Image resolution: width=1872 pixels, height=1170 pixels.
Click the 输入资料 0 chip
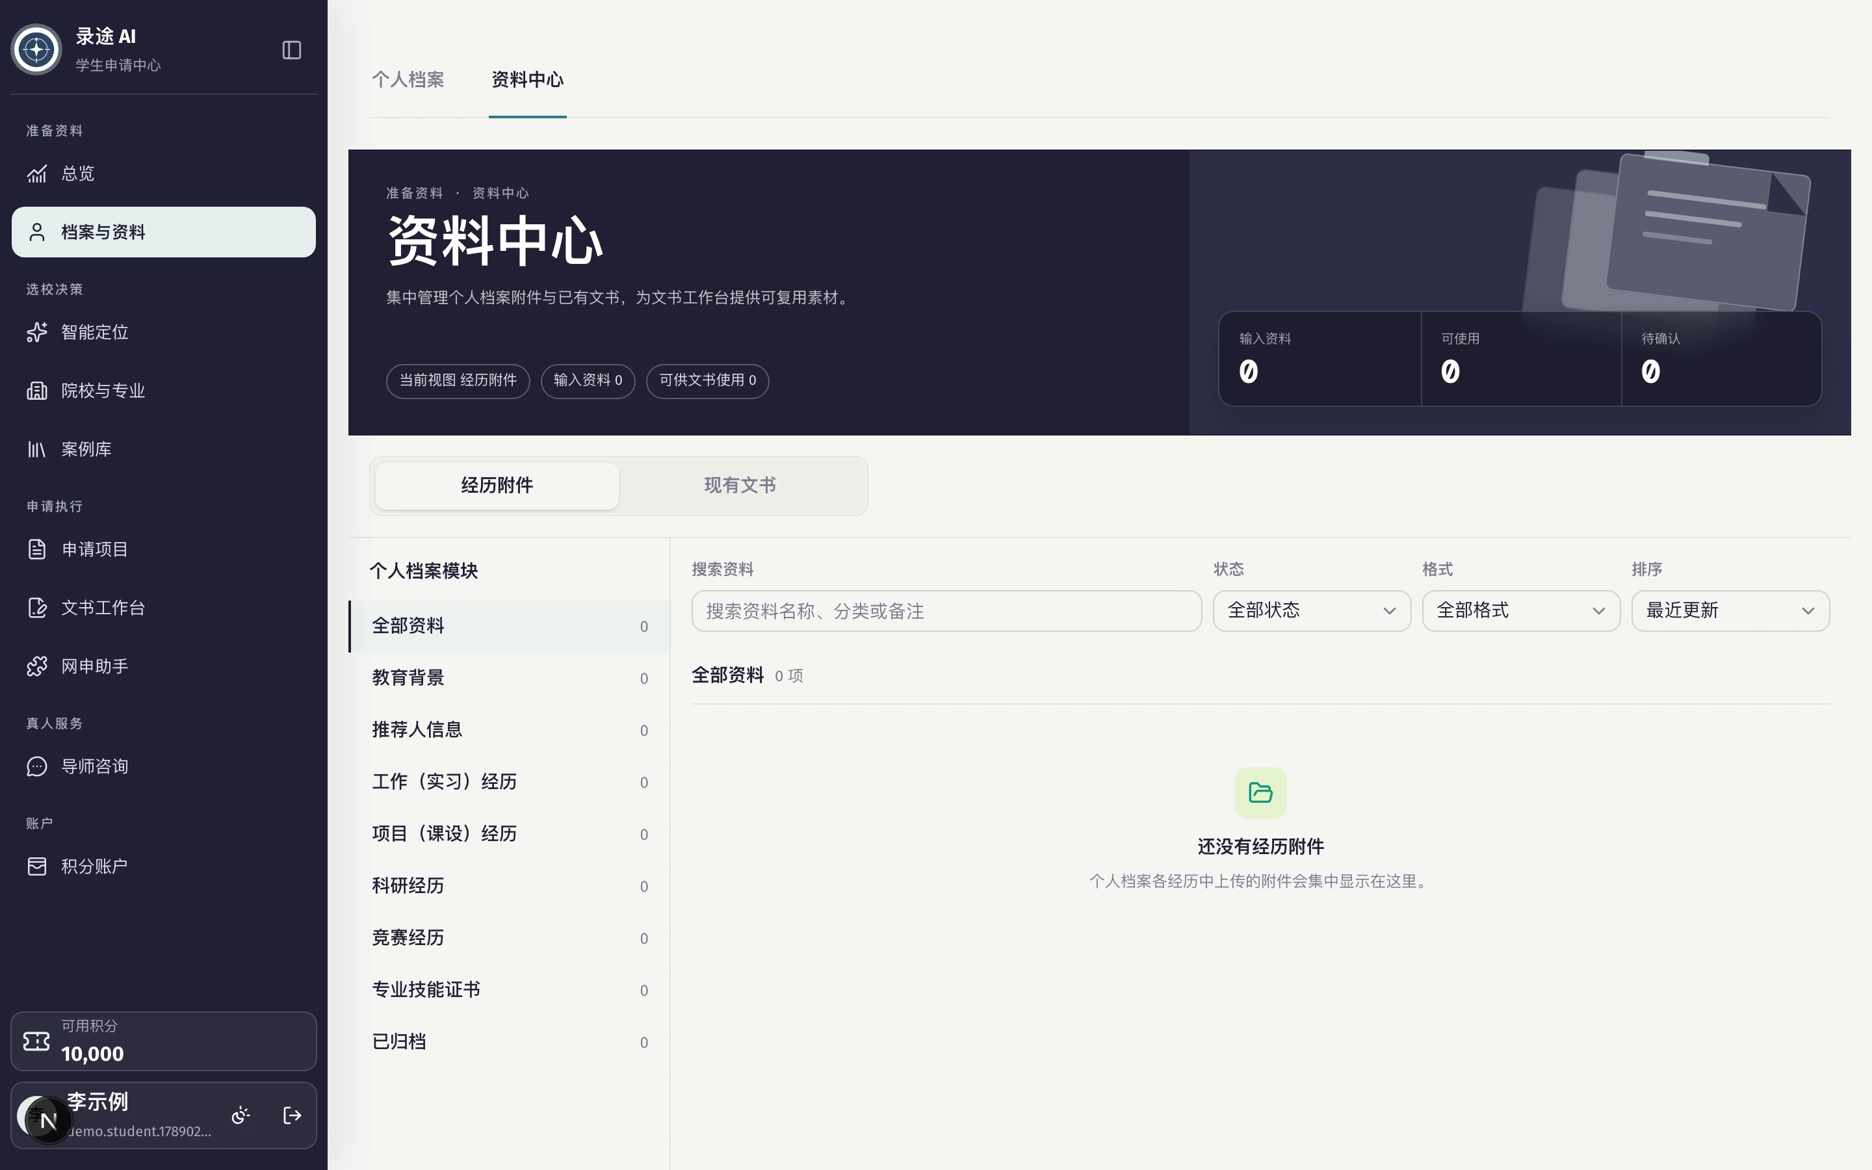pos(588,381)
